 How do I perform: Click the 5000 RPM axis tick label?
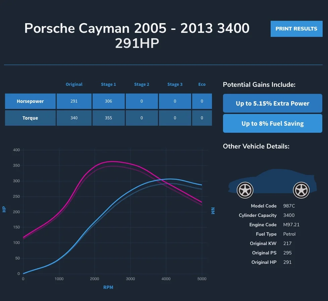pyautogui.click(x=202, y=279)
